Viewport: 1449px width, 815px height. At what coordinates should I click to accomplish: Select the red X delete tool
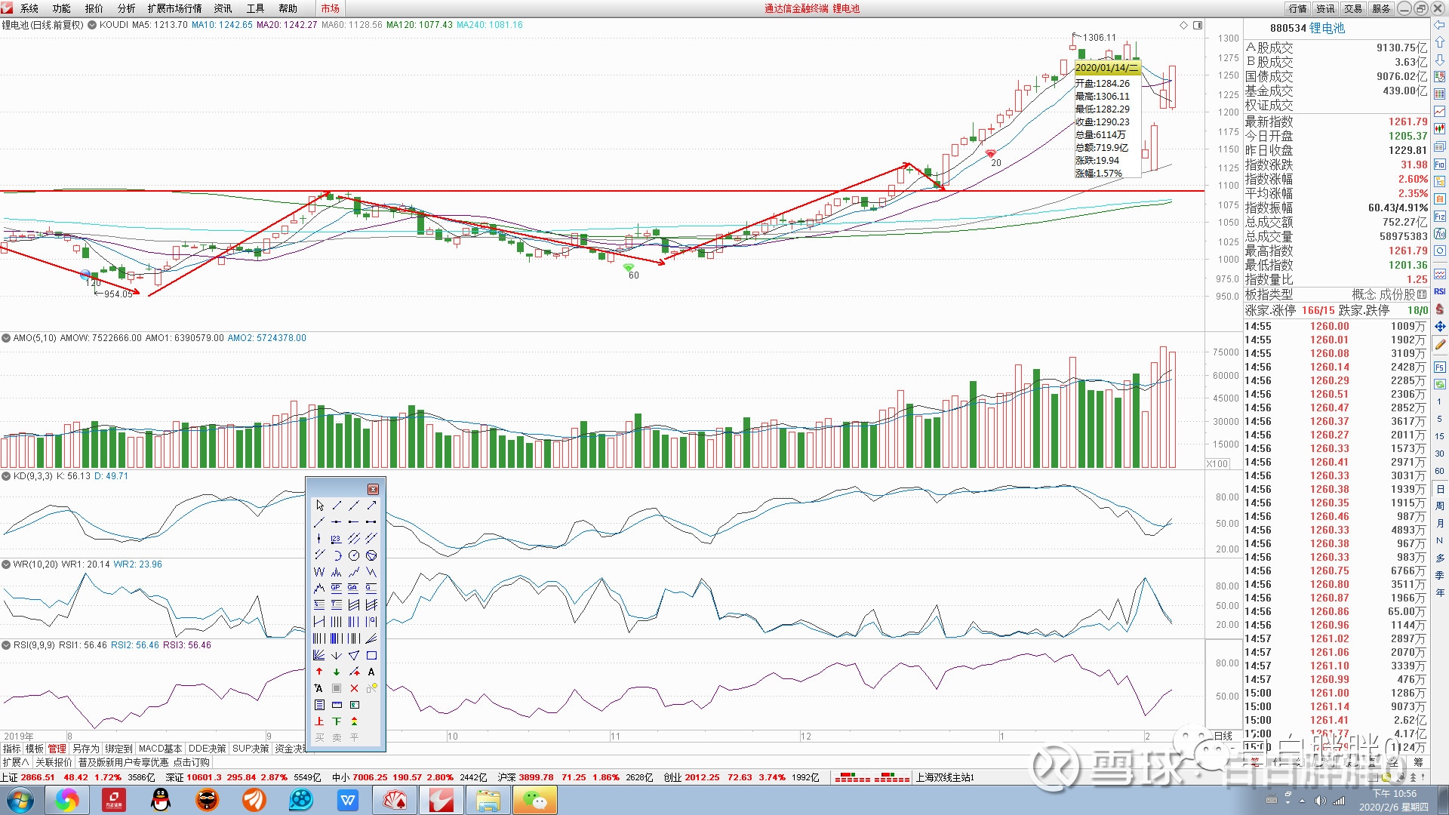click(x=354, y=688)
